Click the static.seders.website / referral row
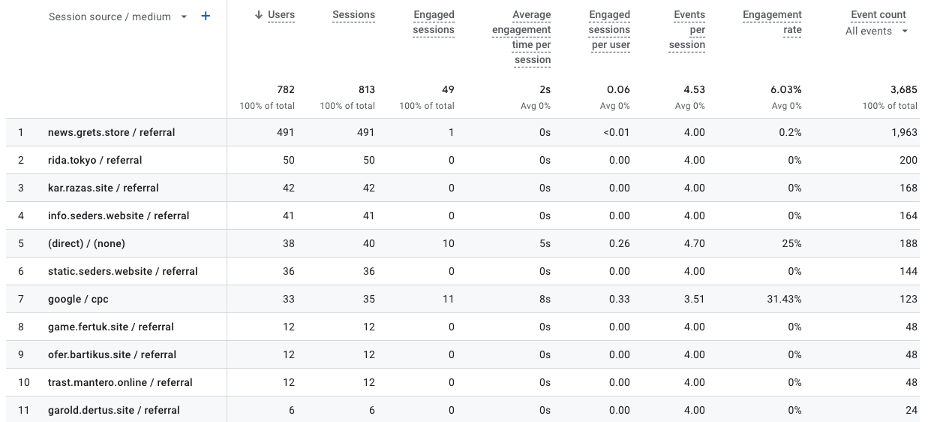This screenshot has width=937, height=422. point(122,272)
